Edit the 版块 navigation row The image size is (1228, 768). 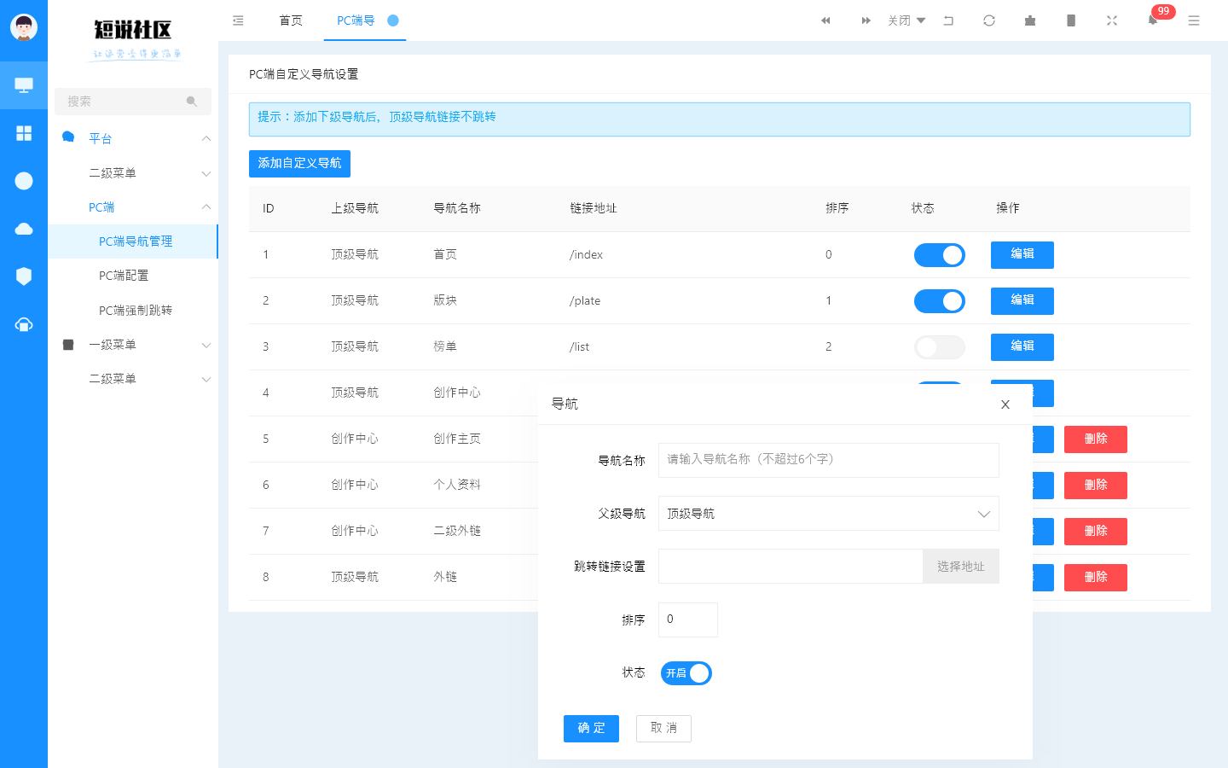tap(1022, 301)
